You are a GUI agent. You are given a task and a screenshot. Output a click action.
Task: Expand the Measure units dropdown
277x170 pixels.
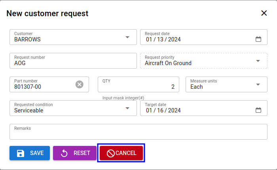pos(258,84)
